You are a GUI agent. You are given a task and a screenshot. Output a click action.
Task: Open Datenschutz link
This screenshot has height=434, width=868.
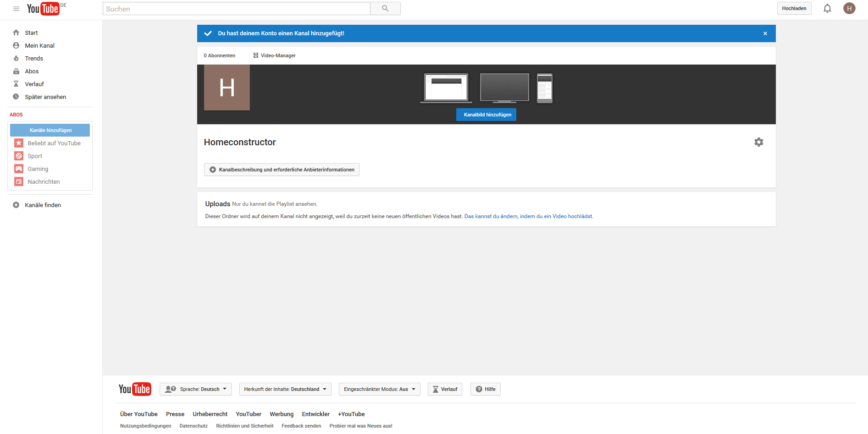(x=194, y=426)
